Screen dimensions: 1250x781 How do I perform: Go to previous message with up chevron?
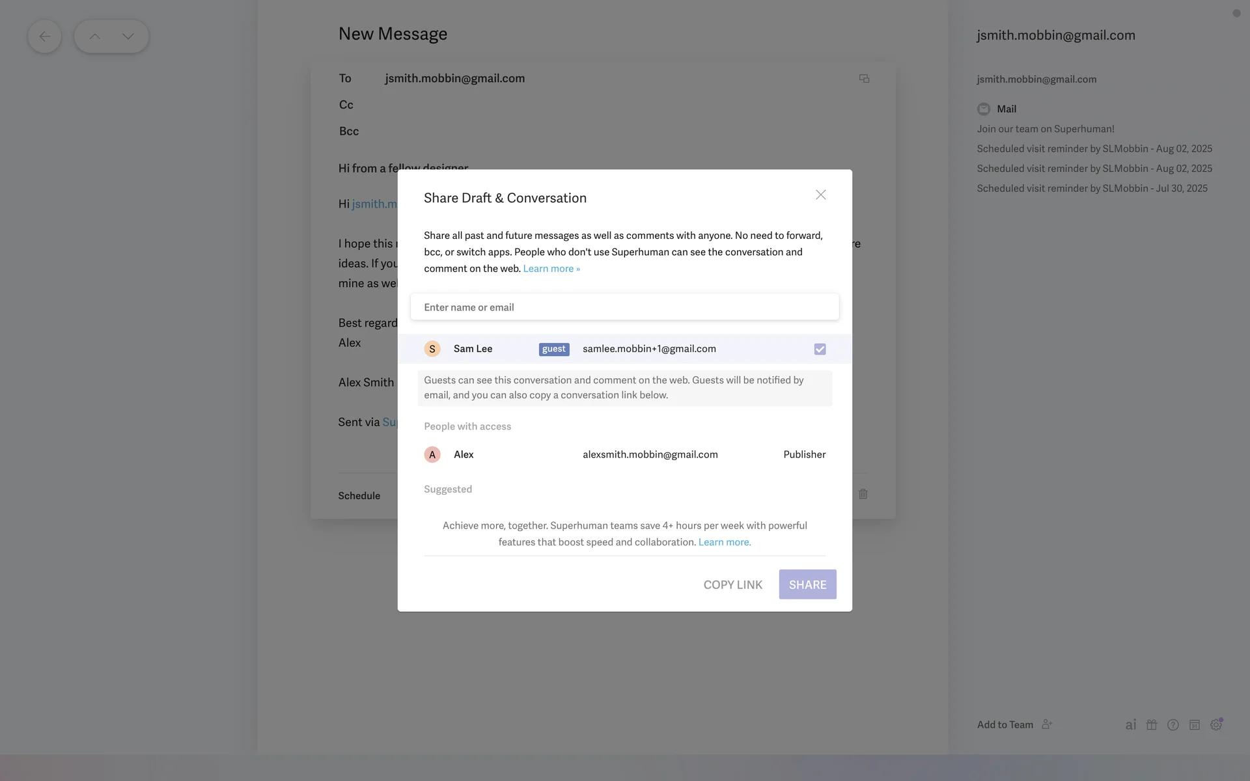point(95,36)
